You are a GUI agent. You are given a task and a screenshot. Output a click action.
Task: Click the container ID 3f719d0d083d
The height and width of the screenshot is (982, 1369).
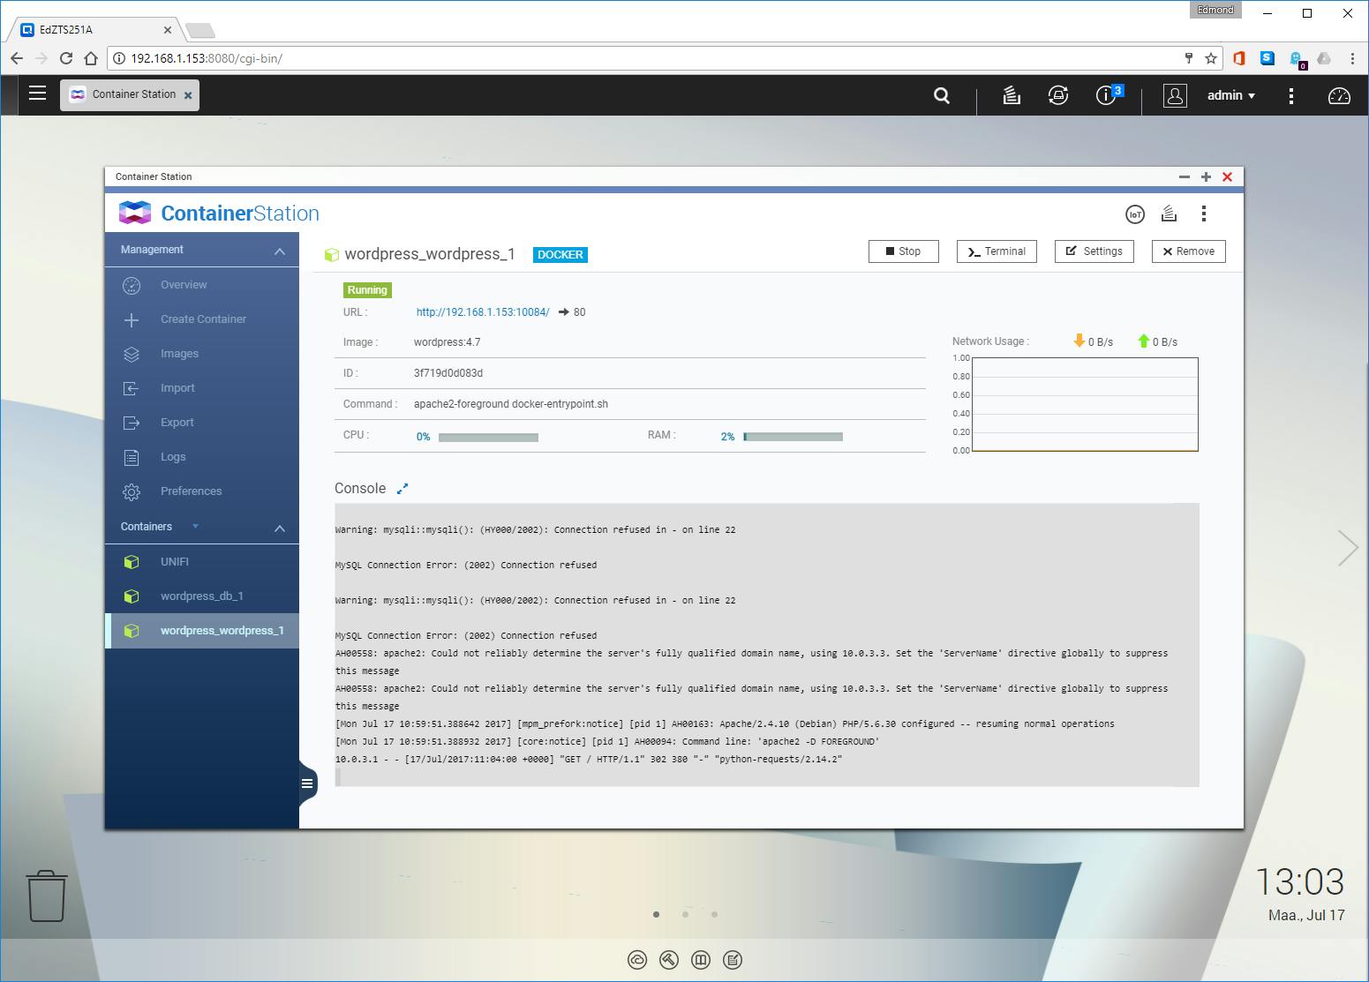(448, 373)
